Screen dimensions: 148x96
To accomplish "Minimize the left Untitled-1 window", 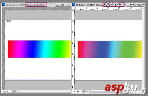I will tap(57, 5).
